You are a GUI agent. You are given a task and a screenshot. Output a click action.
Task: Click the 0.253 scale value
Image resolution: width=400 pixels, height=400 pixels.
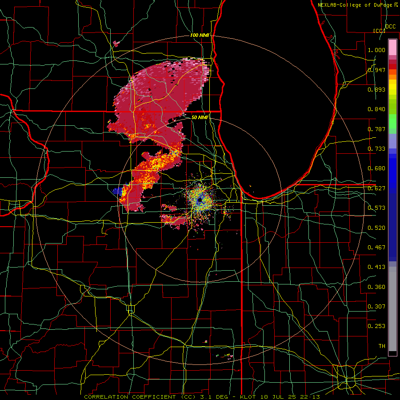pos(376,326)
